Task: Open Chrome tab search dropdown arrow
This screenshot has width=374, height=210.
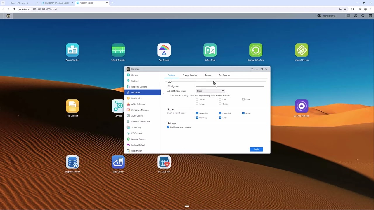Action: pyautogui.click(x=3, y=3)
